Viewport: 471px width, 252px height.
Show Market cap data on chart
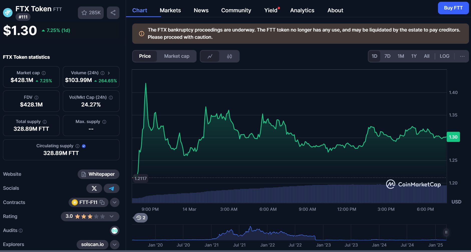(x=177, y=56)
